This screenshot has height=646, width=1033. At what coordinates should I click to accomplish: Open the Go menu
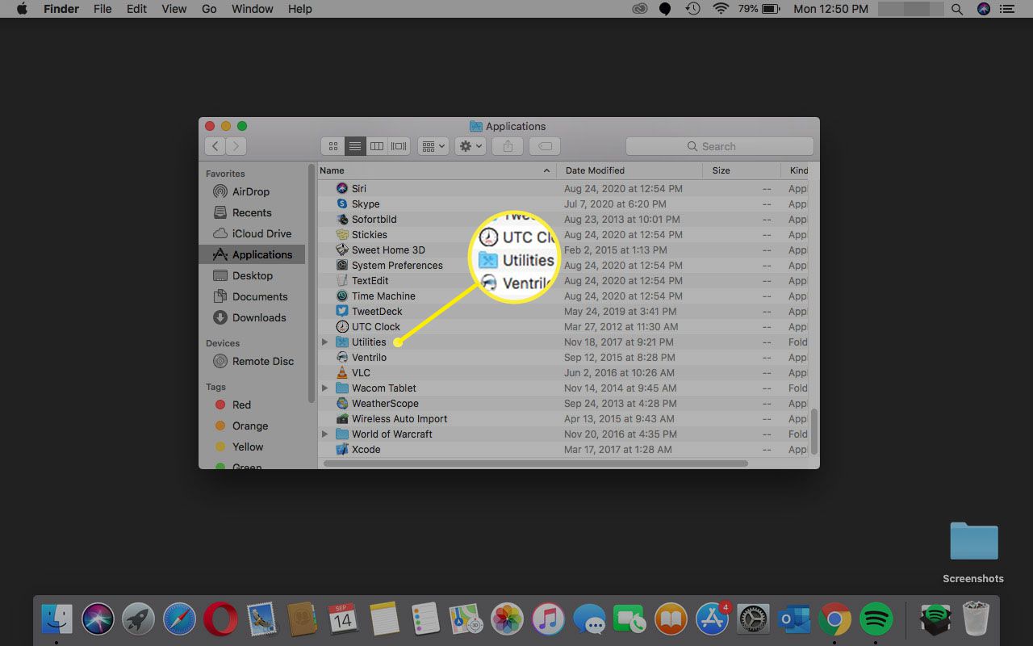[209, 9]
